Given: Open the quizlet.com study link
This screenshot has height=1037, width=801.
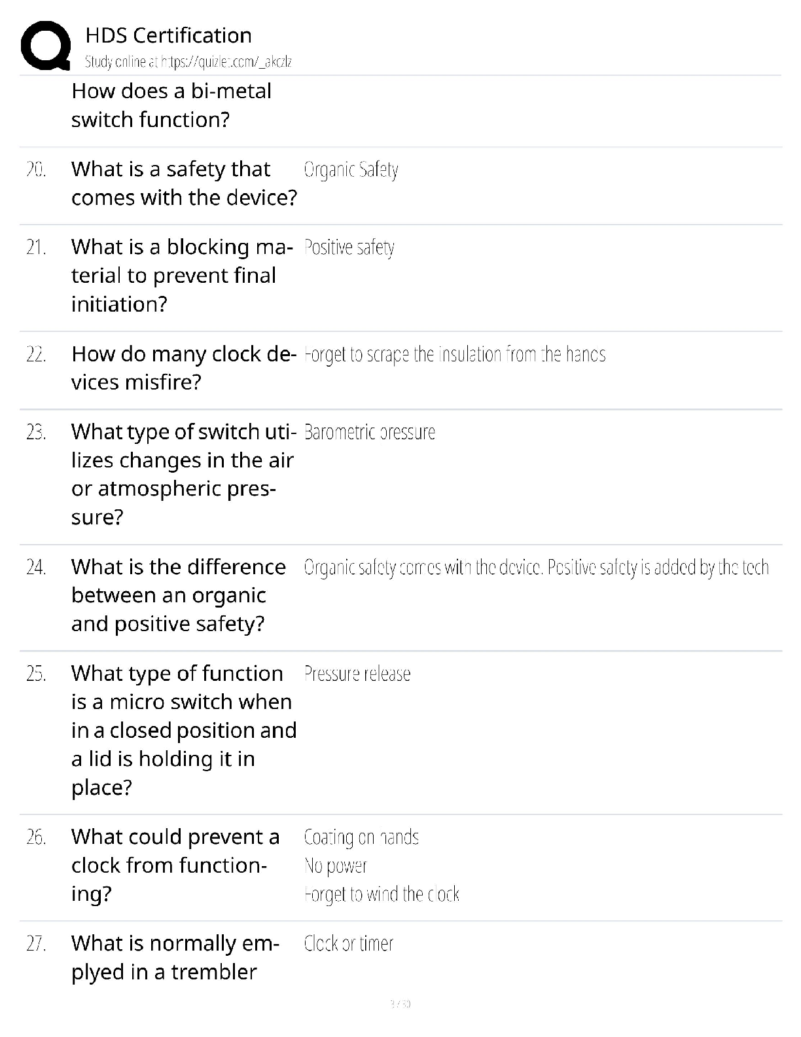Looking at the screenshot, I should [x=188, y=62].
